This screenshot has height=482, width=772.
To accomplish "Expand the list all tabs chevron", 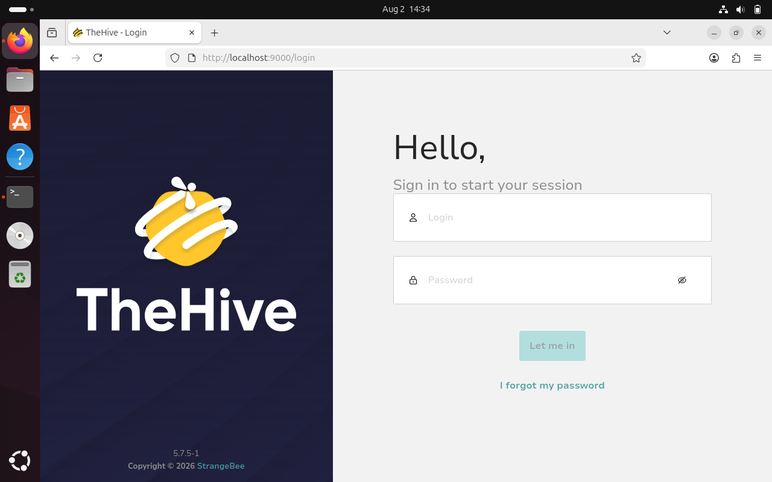I will [x=667, y=33].
